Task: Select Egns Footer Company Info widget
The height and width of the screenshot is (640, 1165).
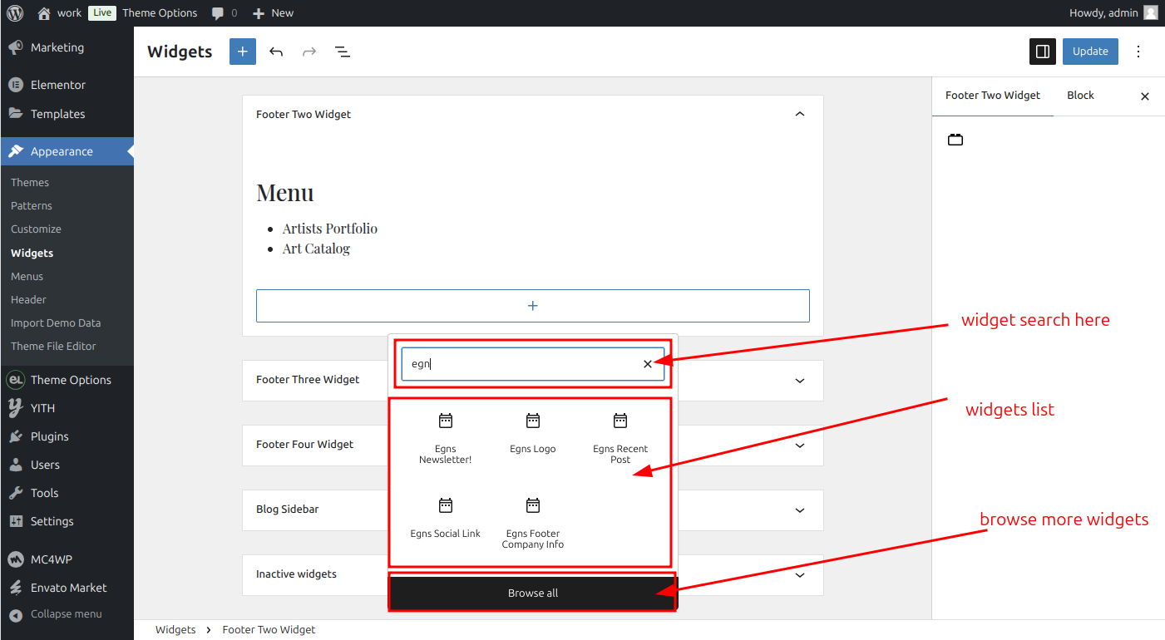Action: coord(533,524)
